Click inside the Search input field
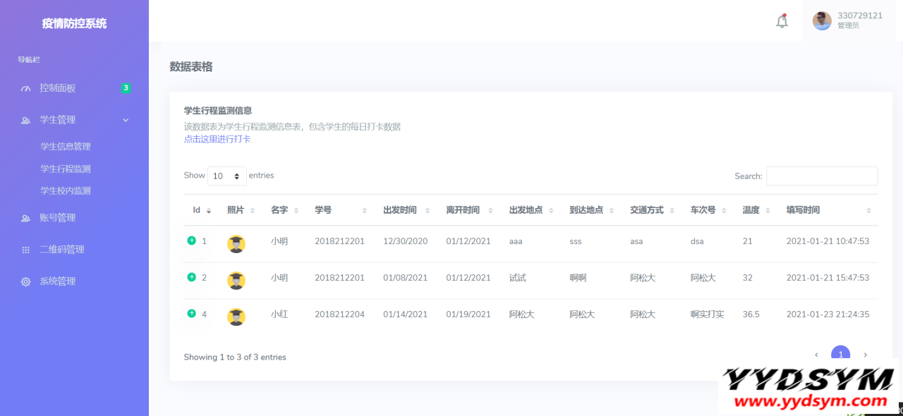This screenshot has height=416, width=903. point(822,176)
